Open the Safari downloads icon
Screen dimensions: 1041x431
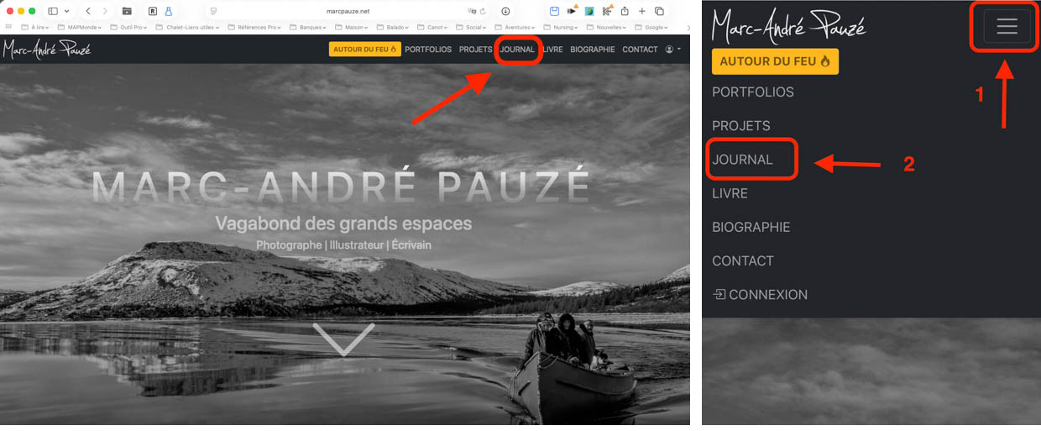pos(505,11)
